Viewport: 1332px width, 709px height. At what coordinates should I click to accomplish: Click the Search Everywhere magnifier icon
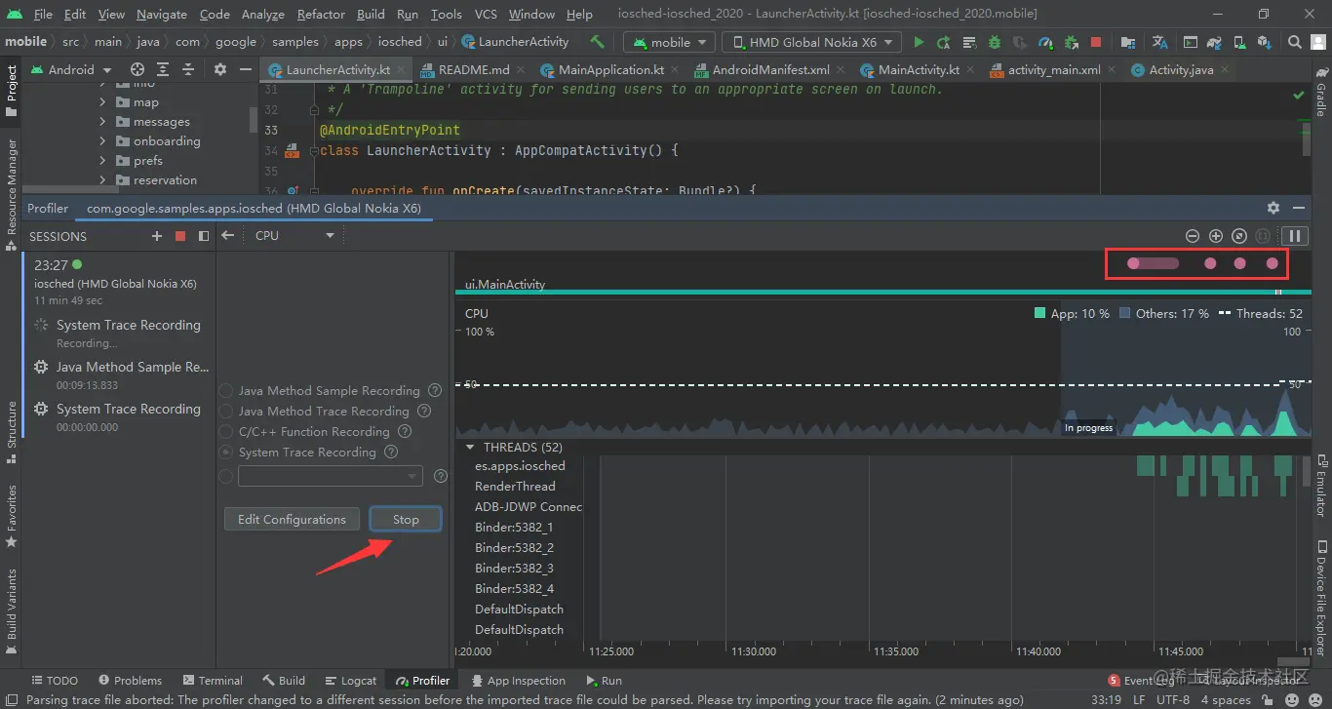(1295, 42)
